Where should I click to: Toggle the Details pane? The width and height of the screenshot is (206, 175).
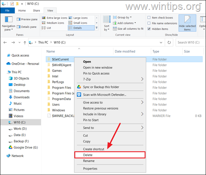(26, 27)
